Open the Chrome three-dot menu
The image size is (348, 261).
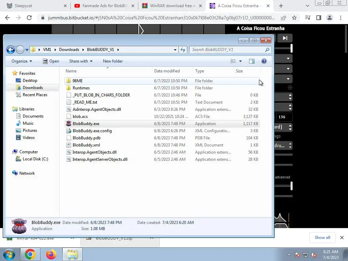pyautogui.click(x=341, y=18)
